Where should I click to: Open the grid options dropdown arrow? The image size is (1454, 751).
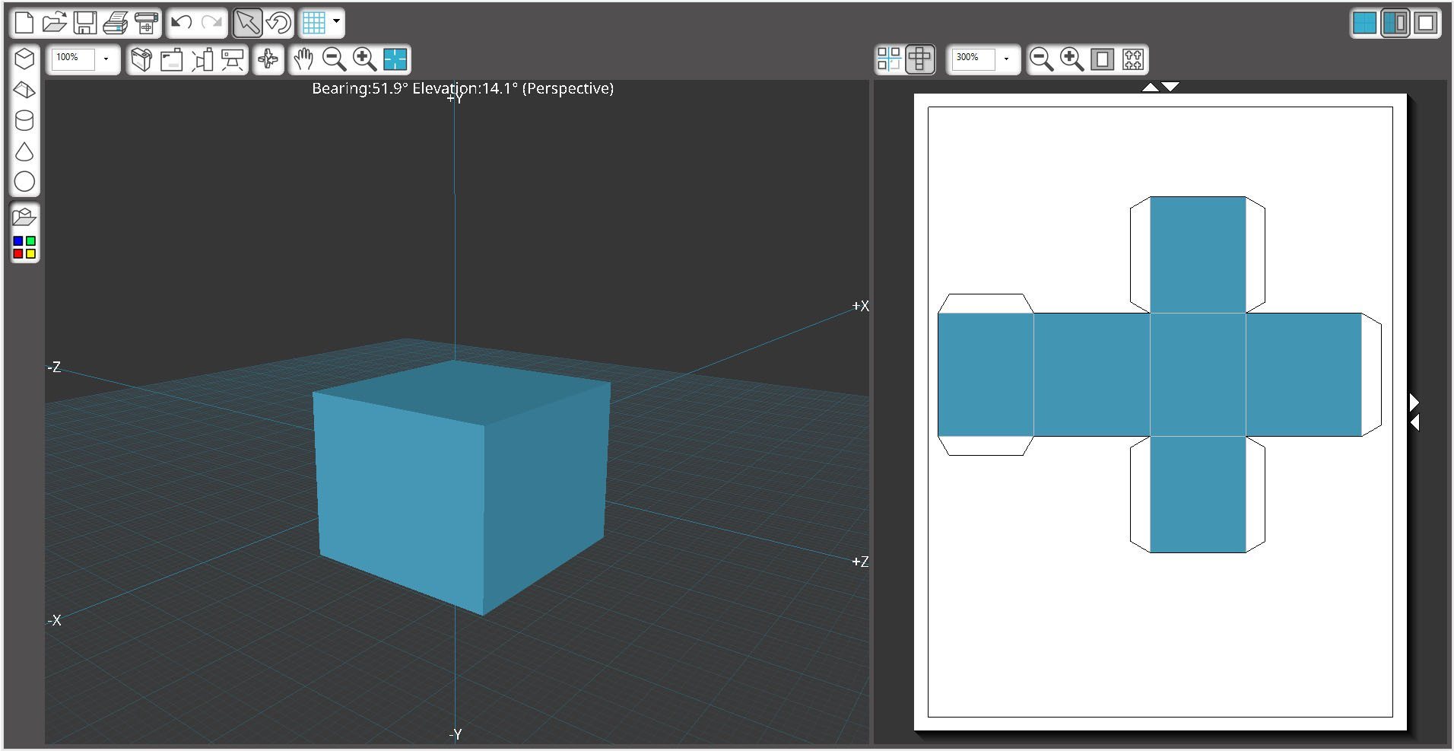(x=336, y=23)
